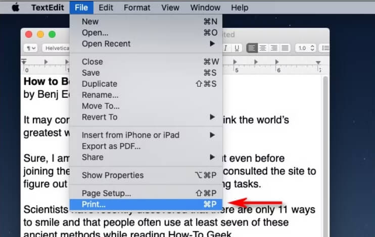Expand the Revert To submenu
Screen dimensions: 375x237
(x=146, y=117)
